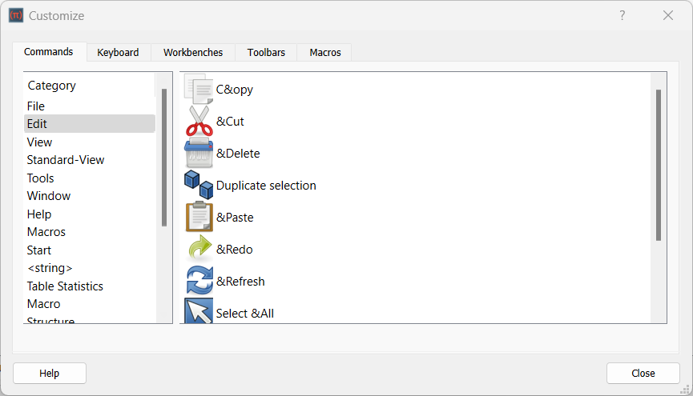The image size is (693, 396).
Task: Select the Table Statistics category
Action: [65, 286]
